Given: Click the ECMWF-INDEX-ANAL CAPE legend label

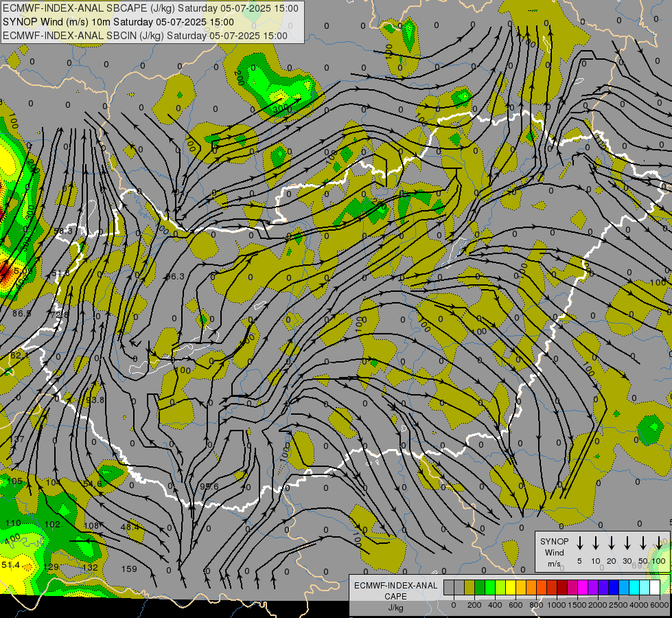Looking at the screenshot, I should [x=395, y=591].
